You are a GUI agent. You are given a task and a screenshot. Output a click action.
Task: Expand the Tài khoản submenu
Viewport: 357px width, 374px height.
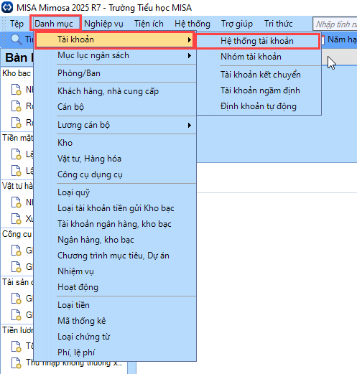coord(114,39)
